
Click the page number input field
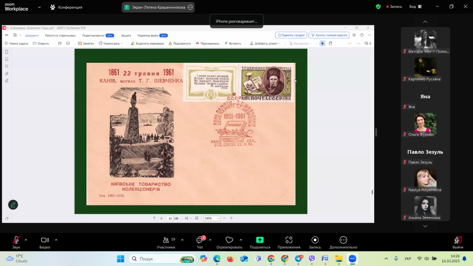[170, 218]
